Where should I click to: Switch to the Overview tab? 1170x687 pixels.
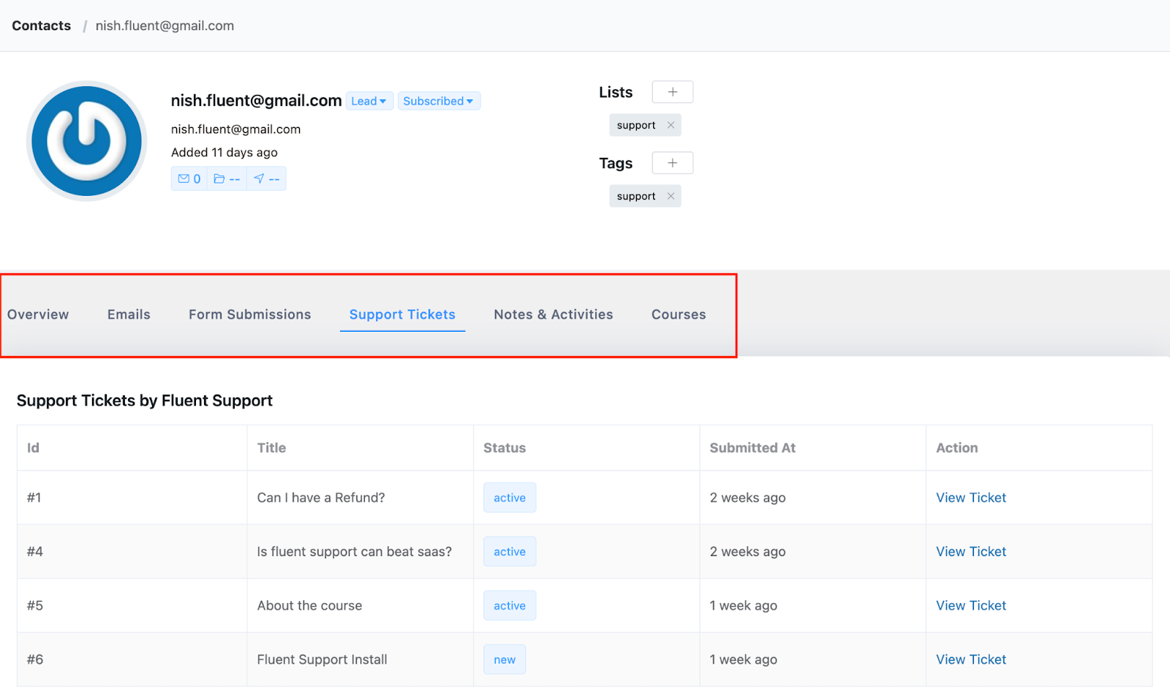coord(38,314)
